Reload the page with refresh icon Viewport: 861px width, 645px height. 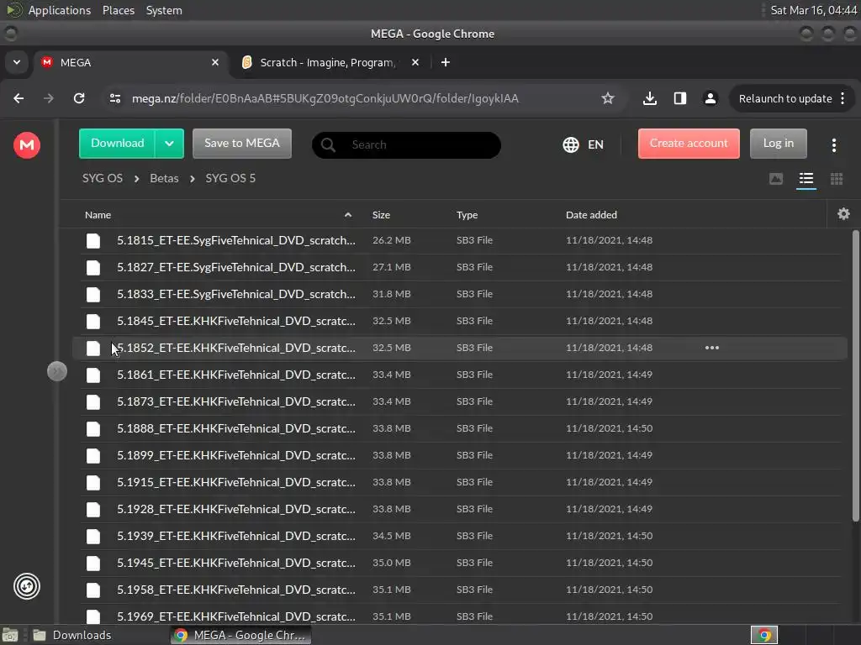79,99
